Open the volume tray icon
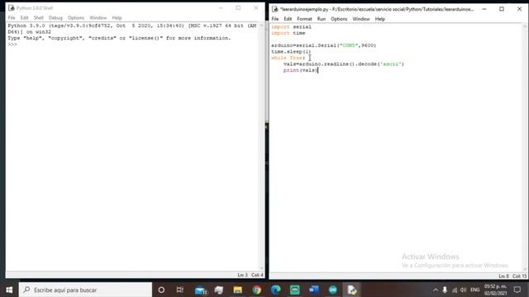The image size is (529, 297). 464,290
